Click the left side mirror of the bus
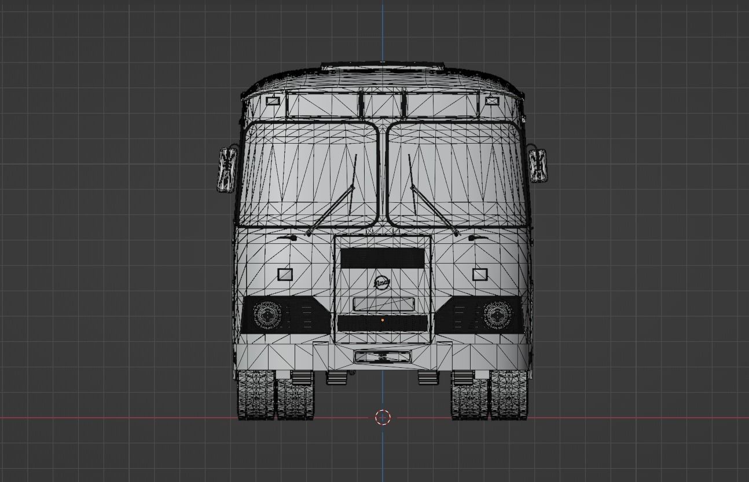 point(227,170)
